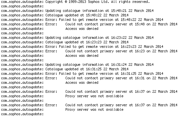
Task: Click 'Updating catalogue information at 16:31:24' line
Action: [78, 65]
